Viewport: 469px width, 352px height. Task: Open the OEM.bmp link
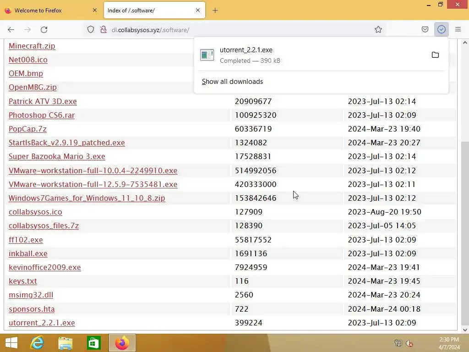(x=26, y=73)
